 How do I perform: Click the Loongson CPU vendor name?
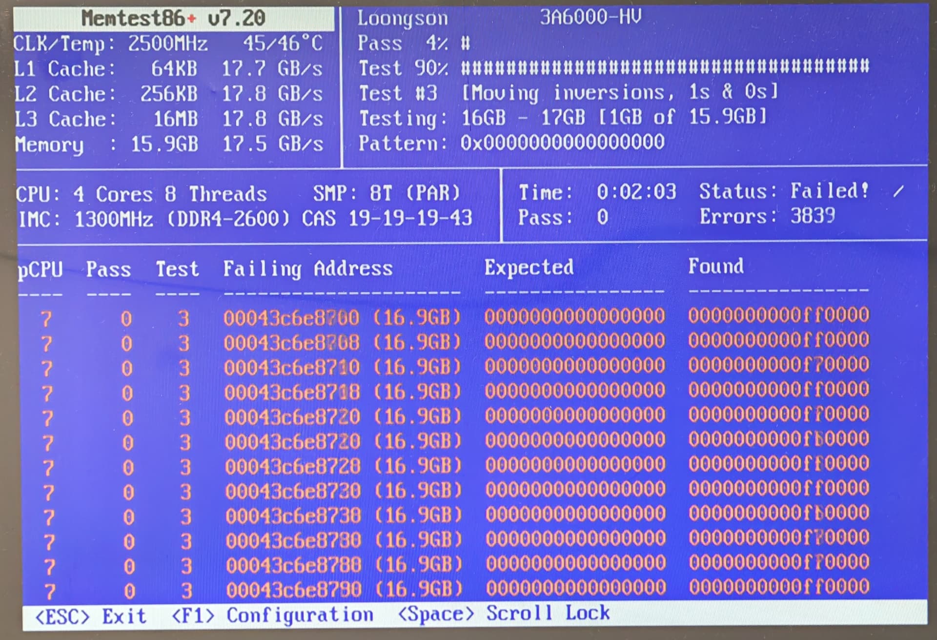pyautogui.click(x=403, y=19)
